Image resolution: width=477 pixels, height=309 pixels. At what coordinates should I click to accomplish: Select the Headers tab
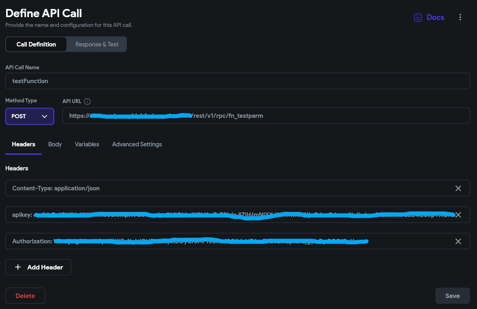(24, 144)
